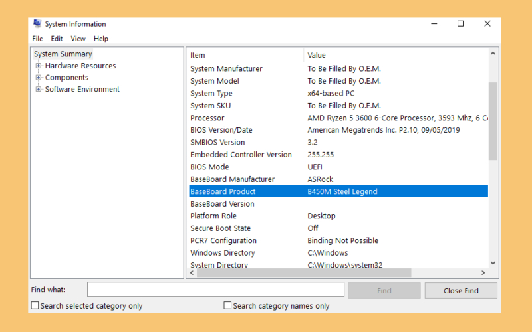Select the System SKU row
Viewport: 532px width, 332px height.
pos(338,106)
